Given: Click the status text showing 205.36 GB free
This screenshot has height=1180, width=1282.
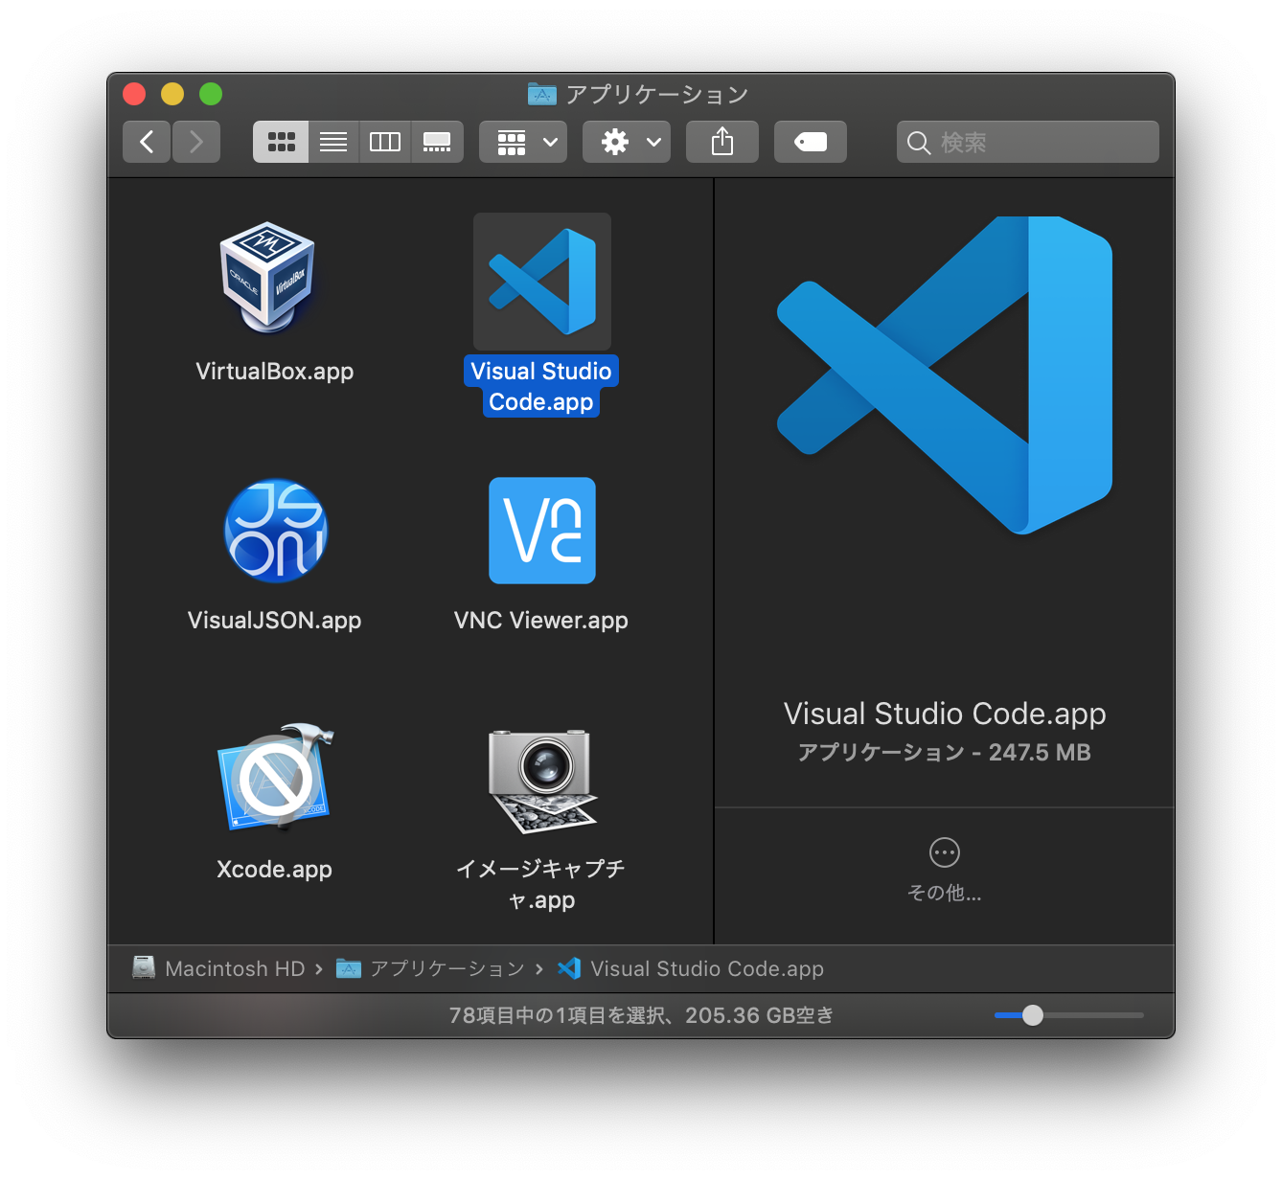Looking at the screenshot, I should pos(641,1015).
